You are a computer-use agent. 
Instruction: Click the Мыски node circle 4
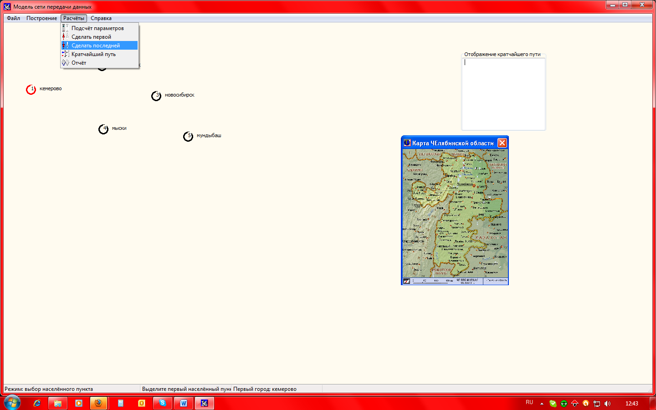(103, 129)
